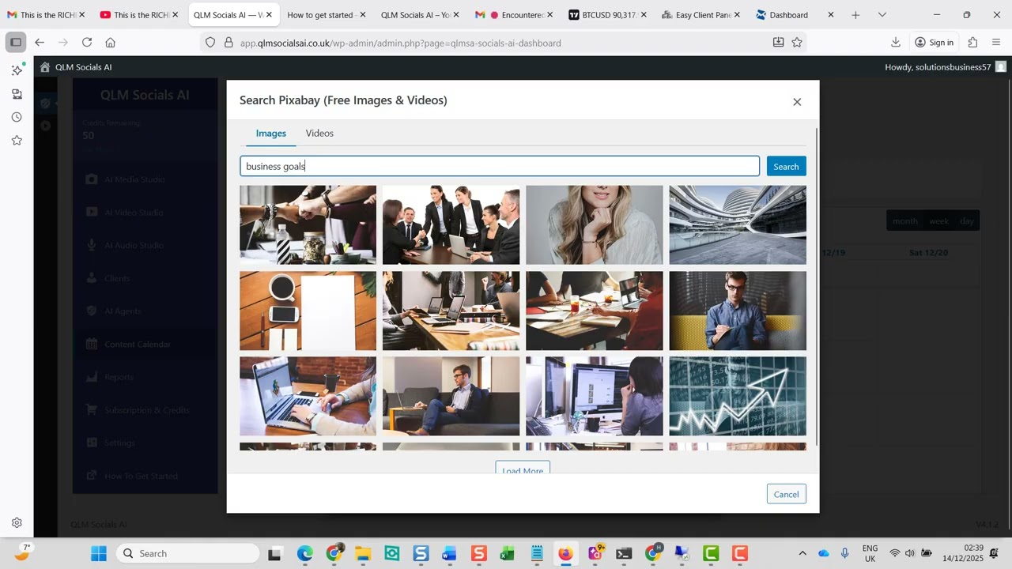This screenshot has height=569, width=1012.
Task: Pick the rising arrow stock chart thumbnail
Action: click(738, 396)
